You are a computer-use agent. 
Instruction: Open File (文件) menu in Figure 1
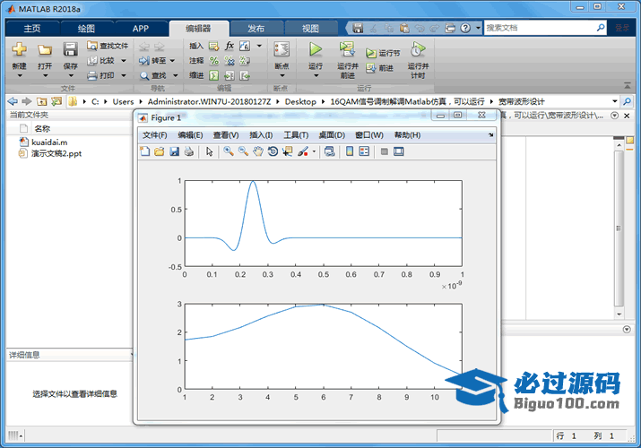[154, 135]
